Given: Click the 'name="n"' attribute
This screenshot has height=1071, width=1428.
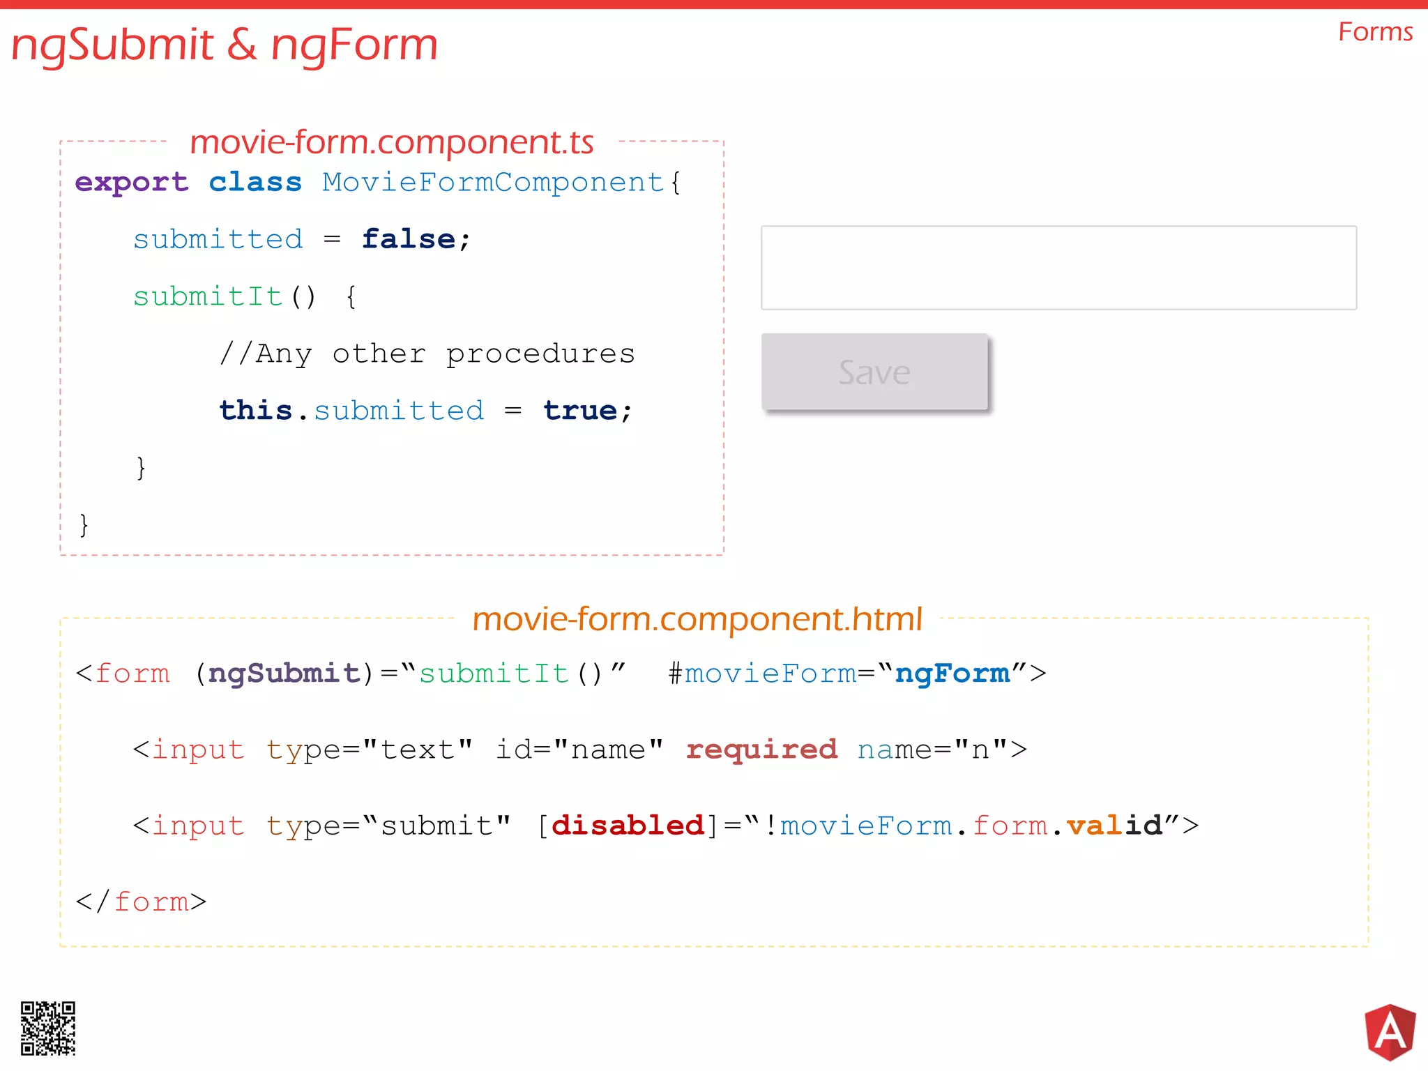Looking at the screenshot, I should (x=932, y=750).
